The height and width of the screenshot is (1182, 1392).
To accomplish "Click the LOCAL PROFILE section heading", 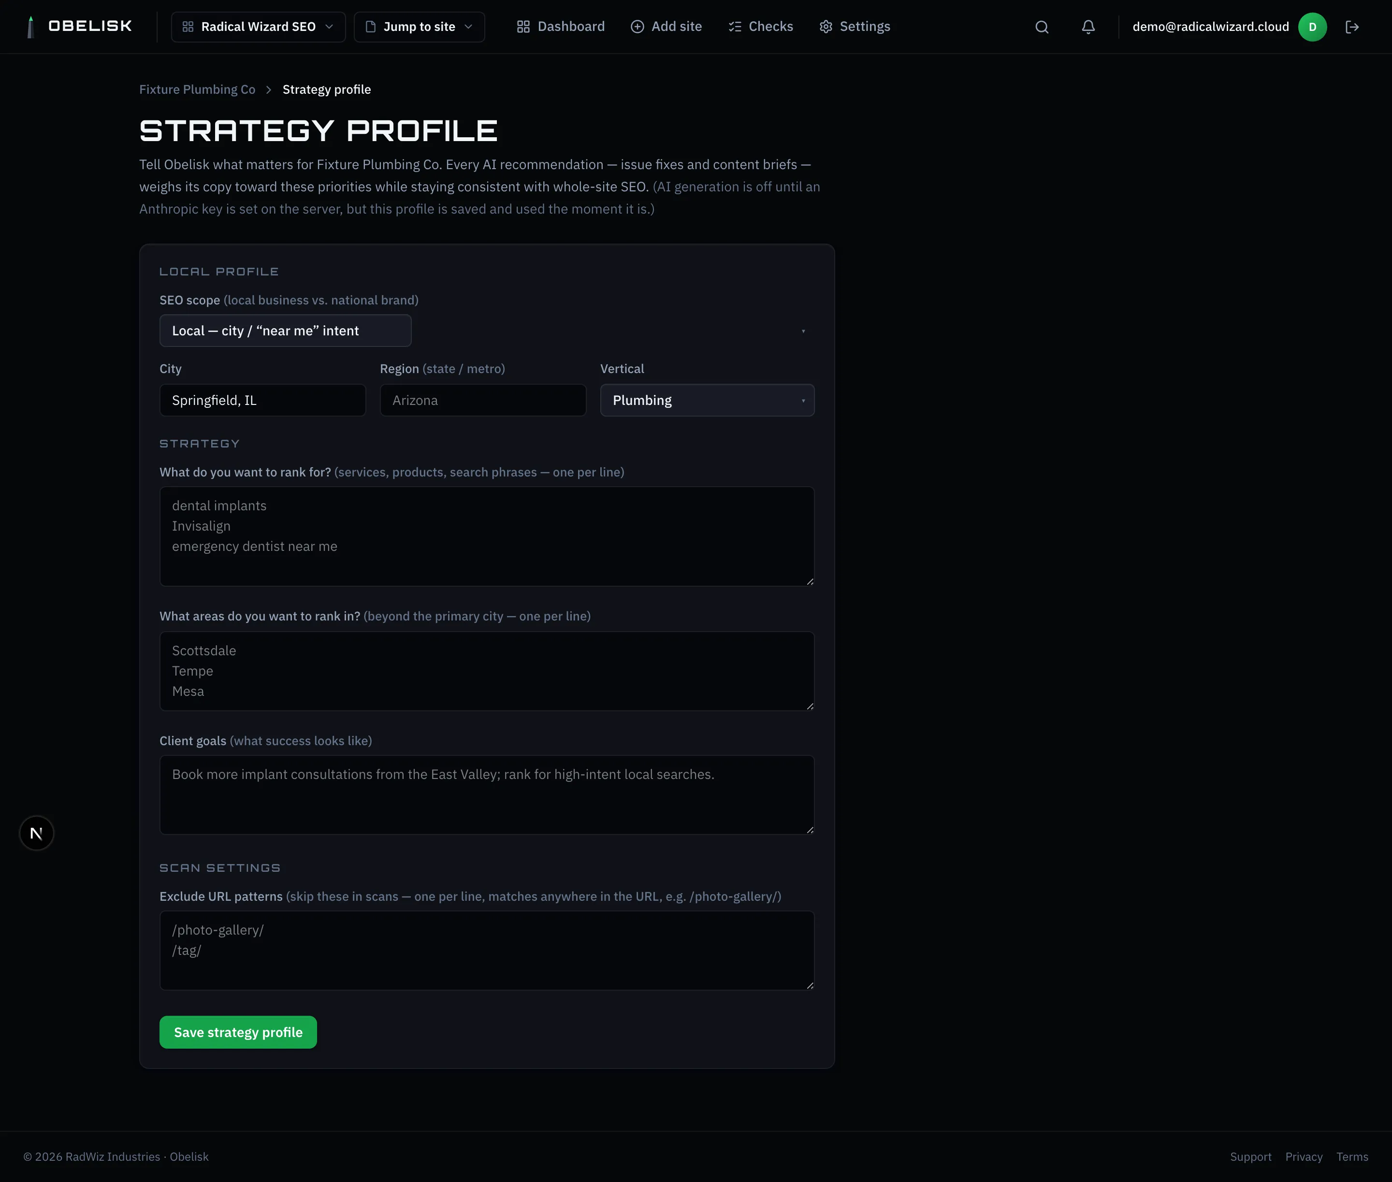I will tap(219, 272).
